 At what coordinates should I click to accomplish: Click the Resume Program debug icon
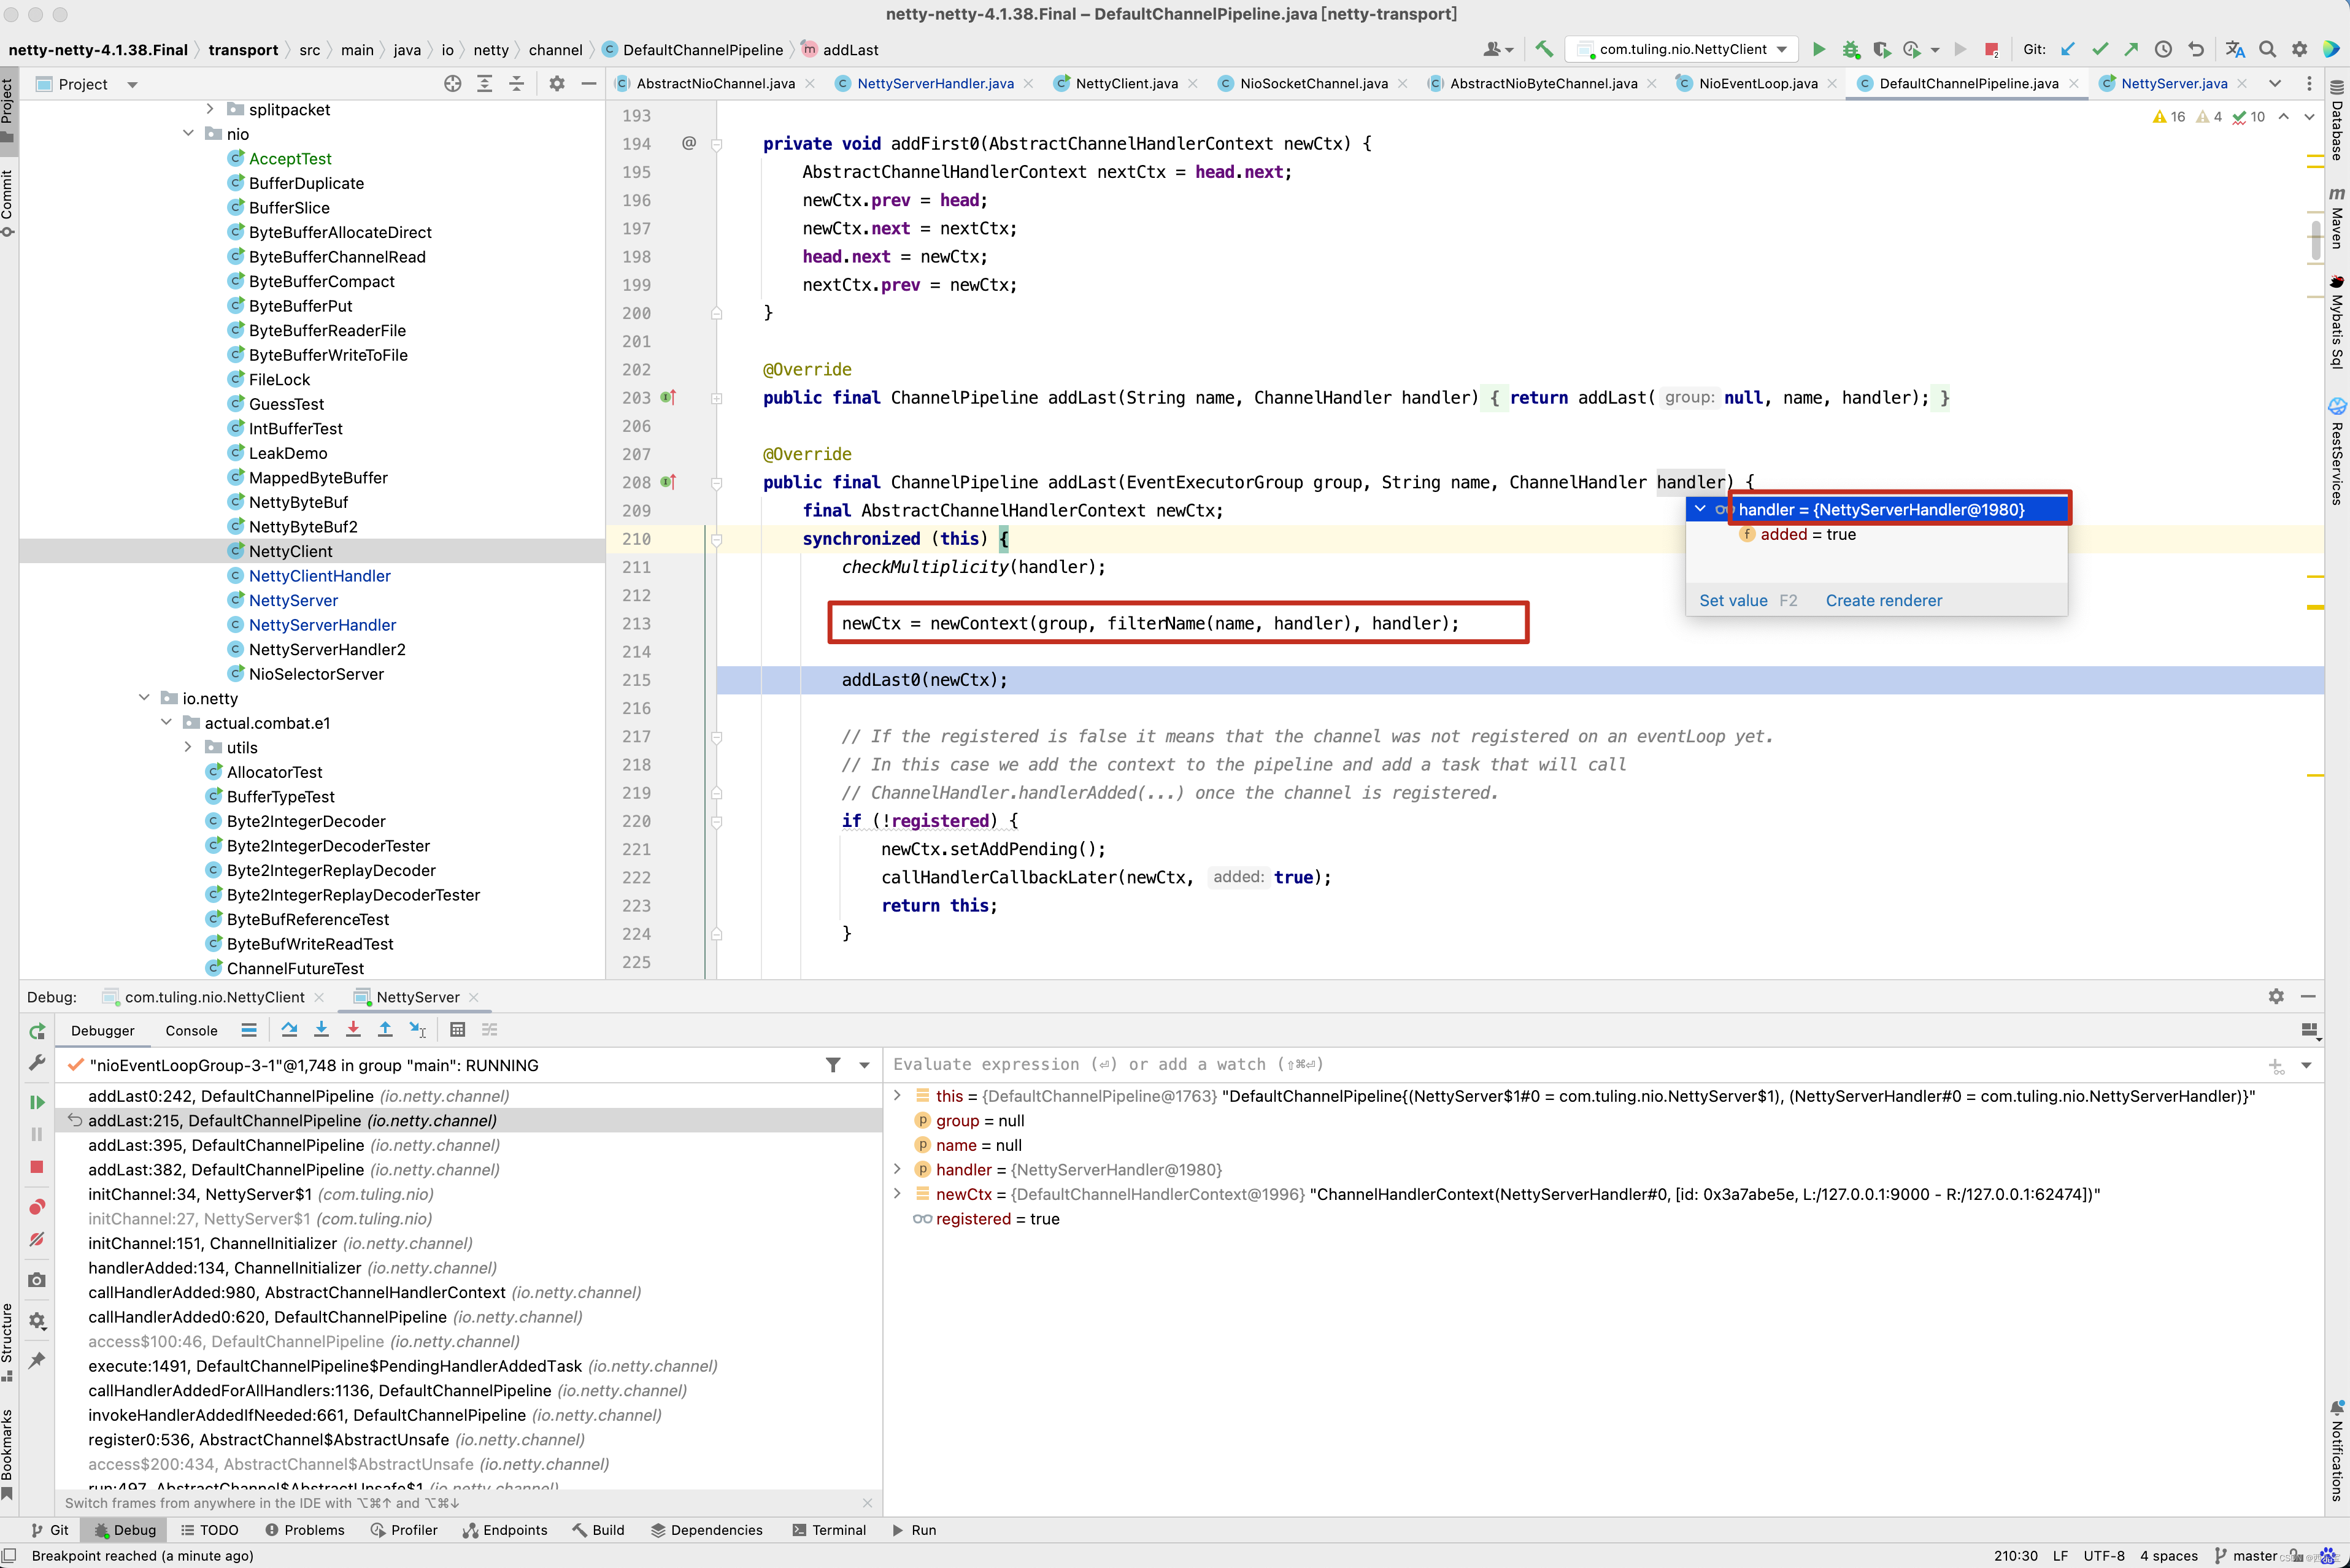[x=37, y=1102]
